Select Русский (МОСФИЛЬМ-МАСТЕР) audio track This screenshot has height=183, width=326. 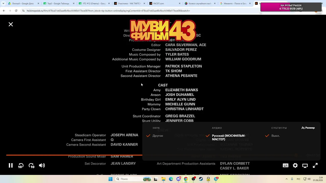(x=226, y=138)
